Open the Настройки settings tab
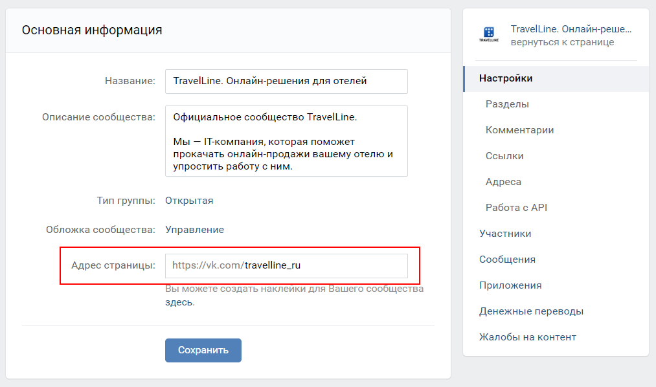Image resolution: width=656 pixels, height=387 pixels. click(506, 78)
